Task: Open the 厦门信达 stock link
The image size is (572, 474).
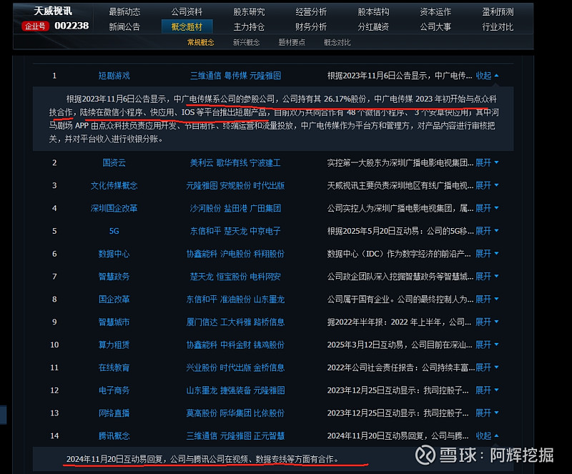Action: [x=202, y=322]
